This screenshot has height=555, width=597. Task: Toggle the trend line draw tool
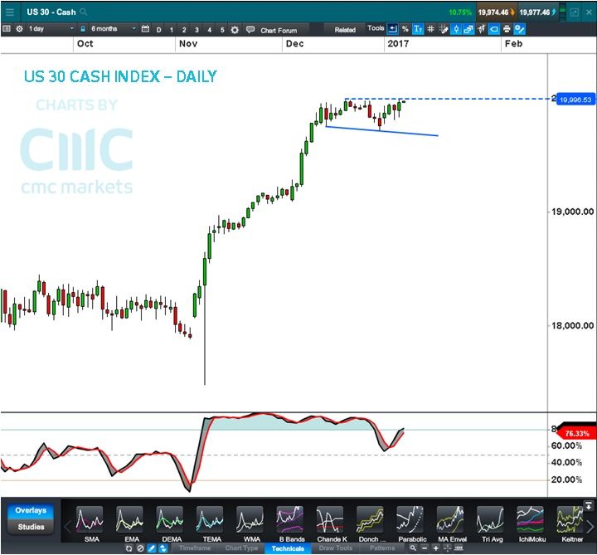(519, 28)
